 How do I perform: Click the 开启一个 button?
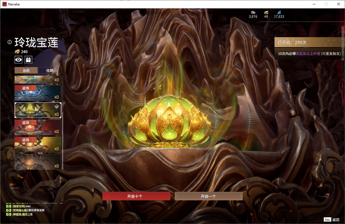click(x=208, y=196)
